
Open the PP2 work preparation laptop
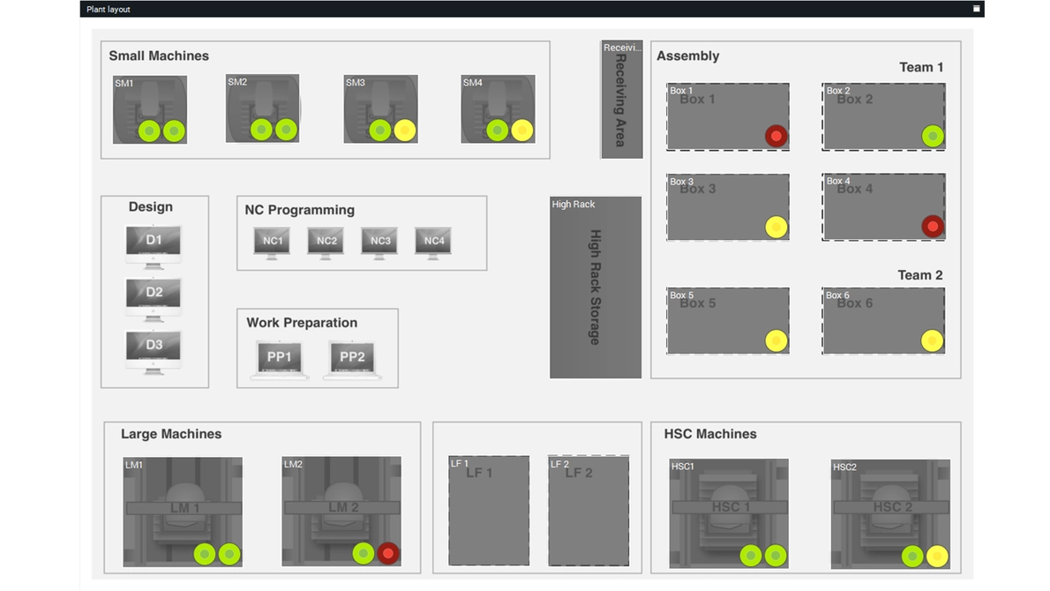click(352, 360)
